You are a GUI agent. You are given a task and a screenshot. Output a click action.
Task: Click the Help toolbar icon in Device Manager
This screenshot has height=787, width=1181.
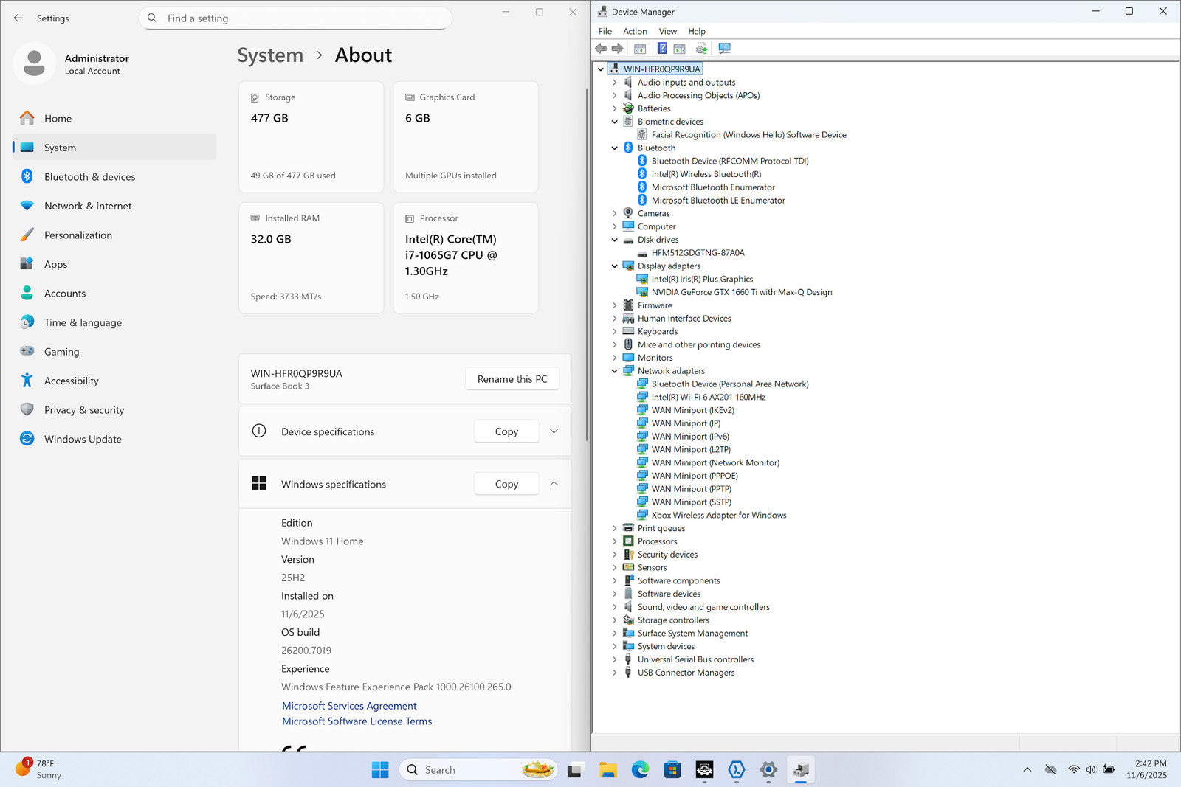click(662, 49)
